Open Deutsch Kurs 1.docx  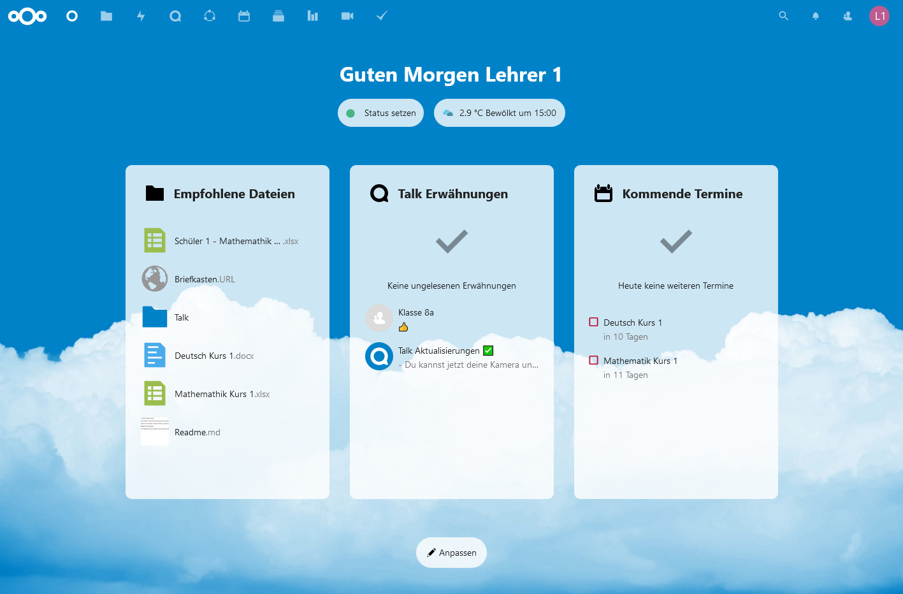228,356
